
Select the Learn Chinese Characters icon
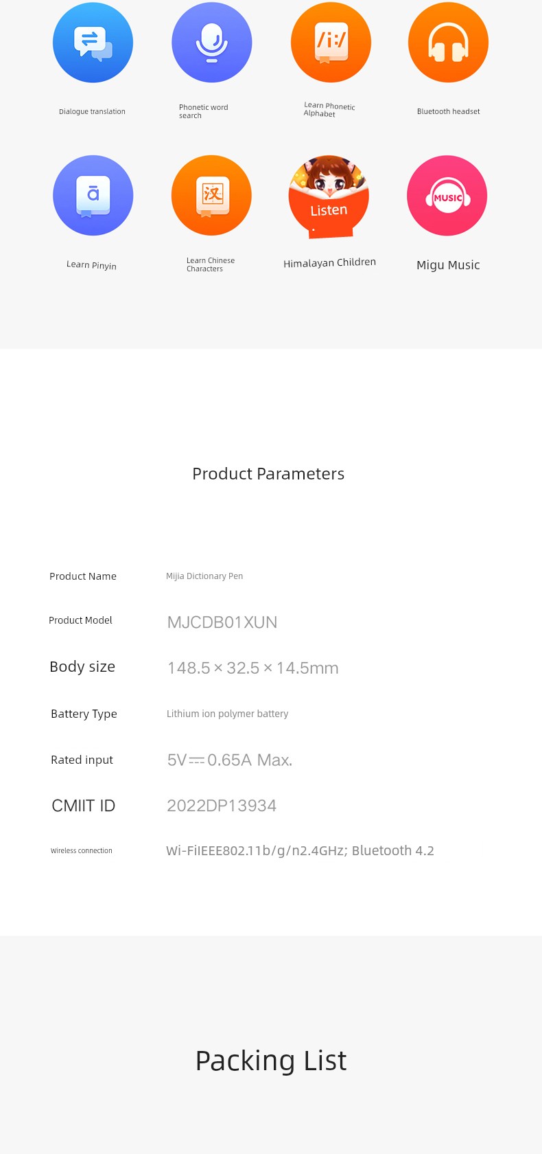pyautogui.click(x=211, y=196)
